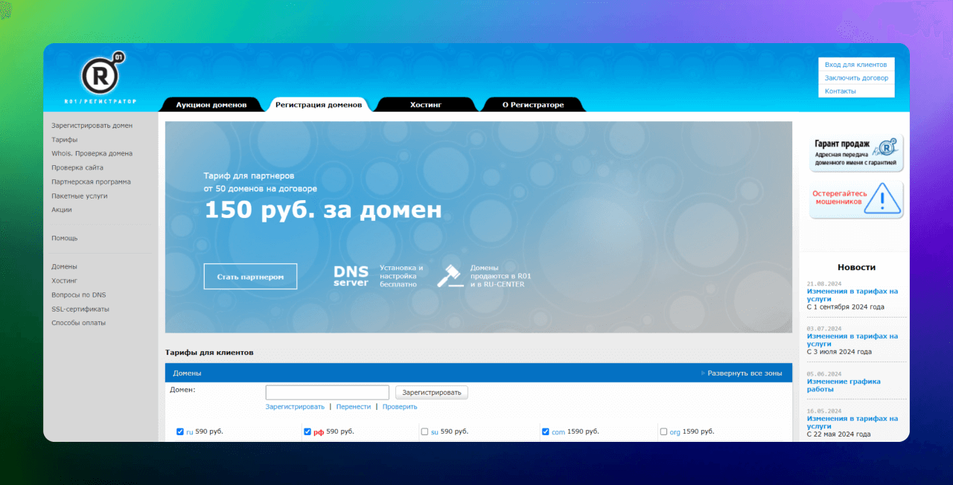
Task: Open Способы оплаты sidebar item
Action: 79,324
